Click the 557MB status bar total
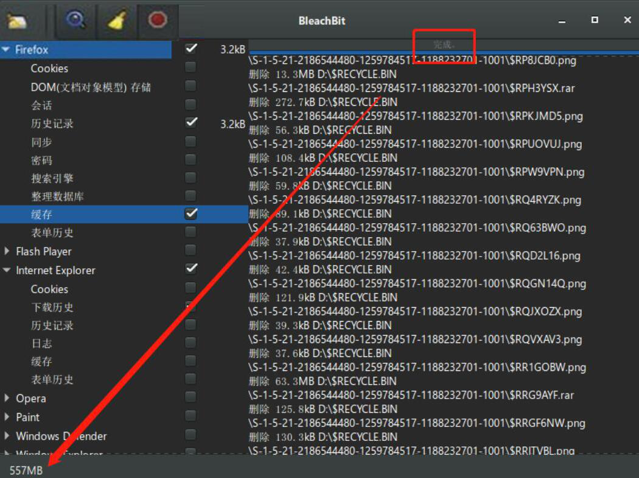 [26, 470]
